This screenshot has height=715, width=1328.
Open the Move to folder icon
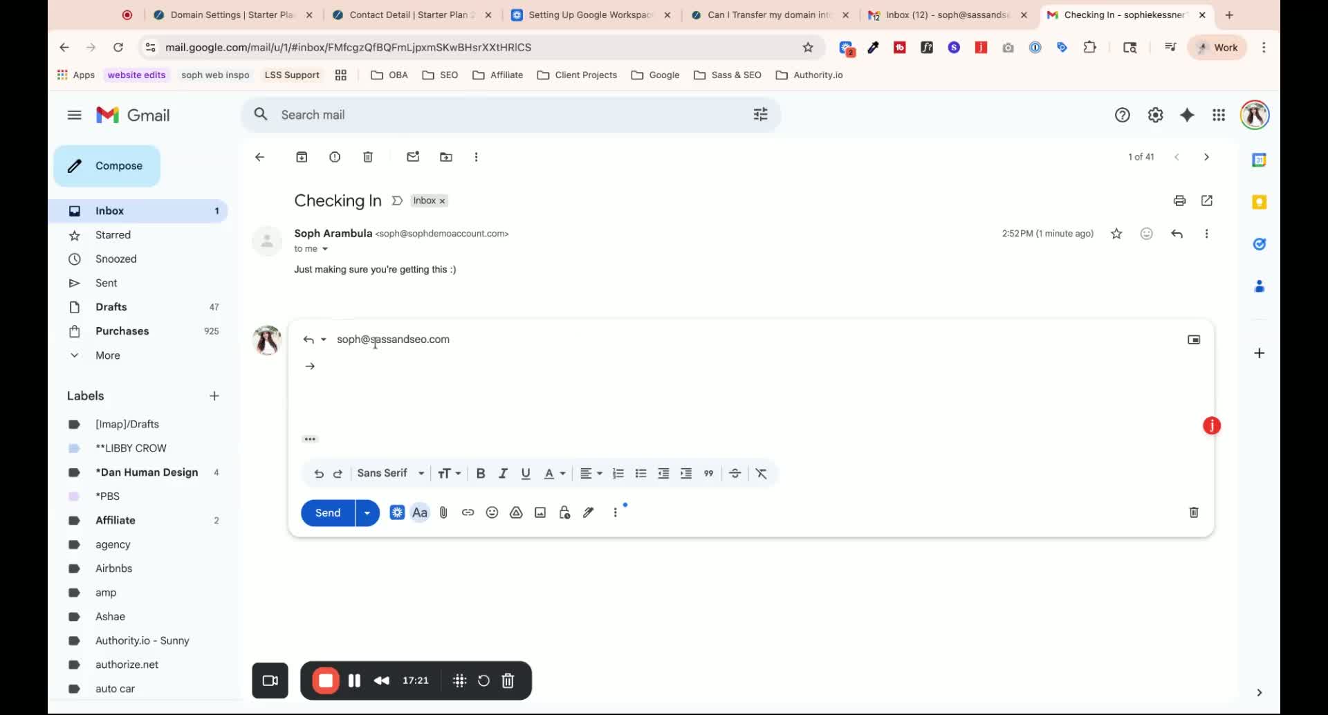(x=446, y=157)
